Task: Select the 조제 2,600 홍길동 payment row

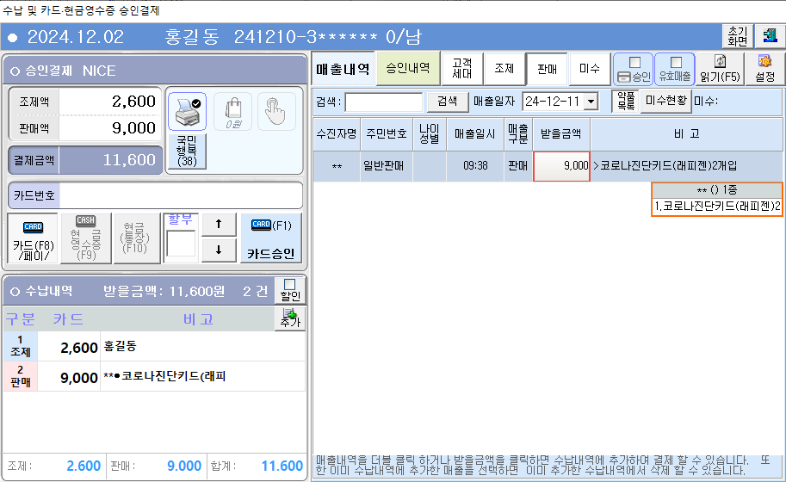Action: 154,347
